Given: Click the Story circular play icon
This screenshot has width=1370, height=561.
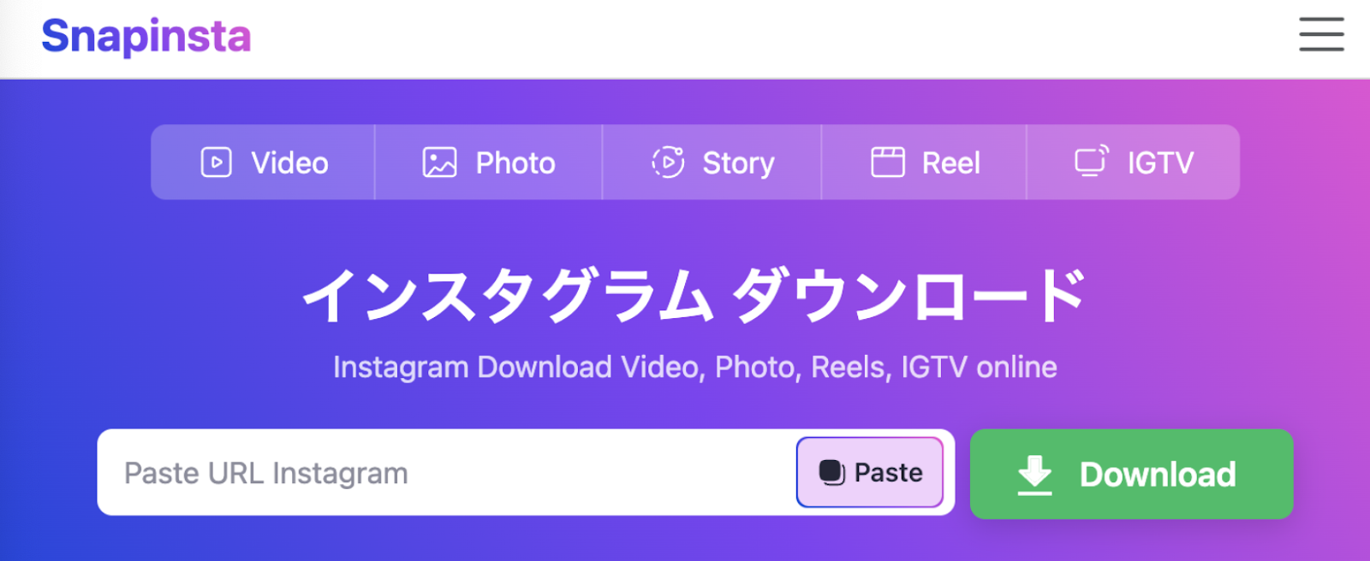Looking at the screenshot, I should pos(668,162).
